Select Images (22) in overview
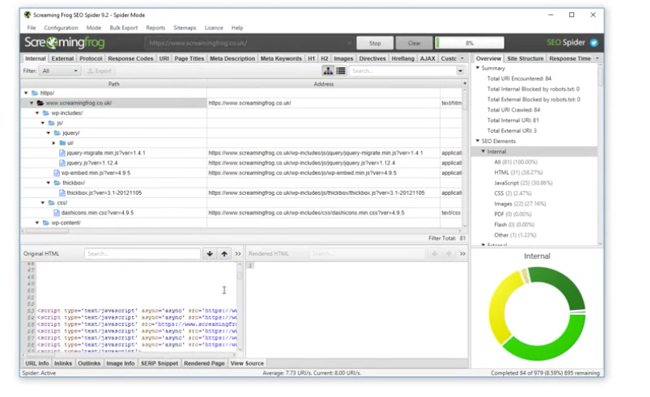This screenshot has width=650, height=397. click(x=520, y=204)
